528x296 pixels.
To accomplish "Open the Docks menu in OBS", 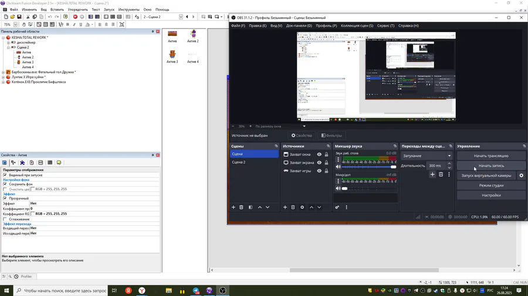I will 299,26.
